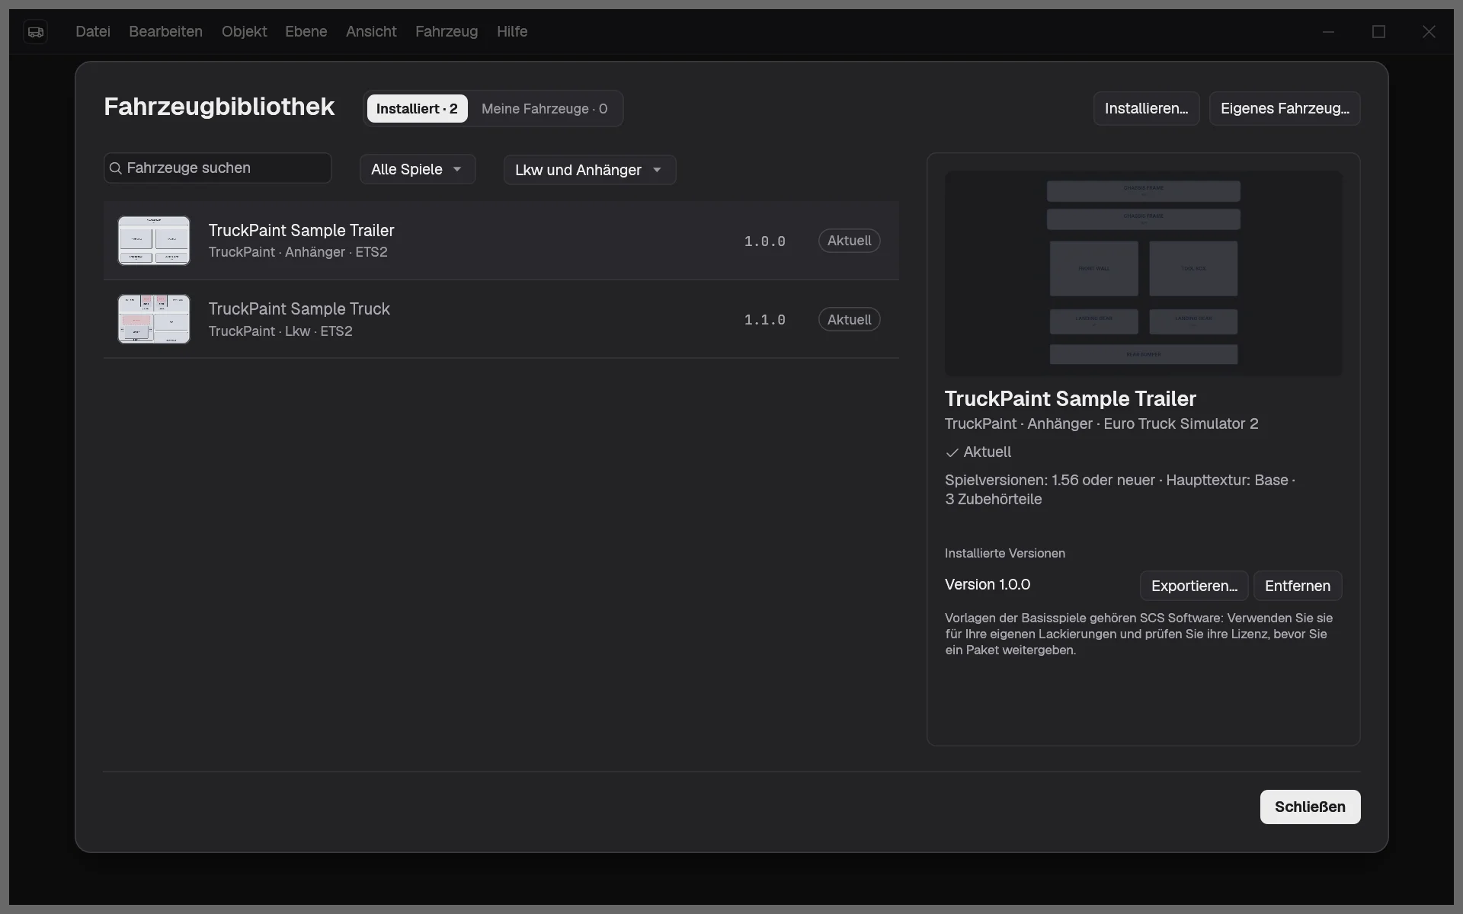Focus the Fahrzeuge suchen search field
This screenshot has height=914, width=1463.
(218, 168)
